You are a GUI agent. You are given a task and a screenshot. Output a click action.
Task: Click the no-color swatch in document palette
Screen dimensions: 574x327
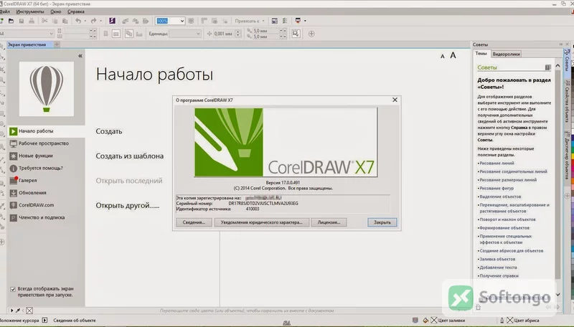29,311
